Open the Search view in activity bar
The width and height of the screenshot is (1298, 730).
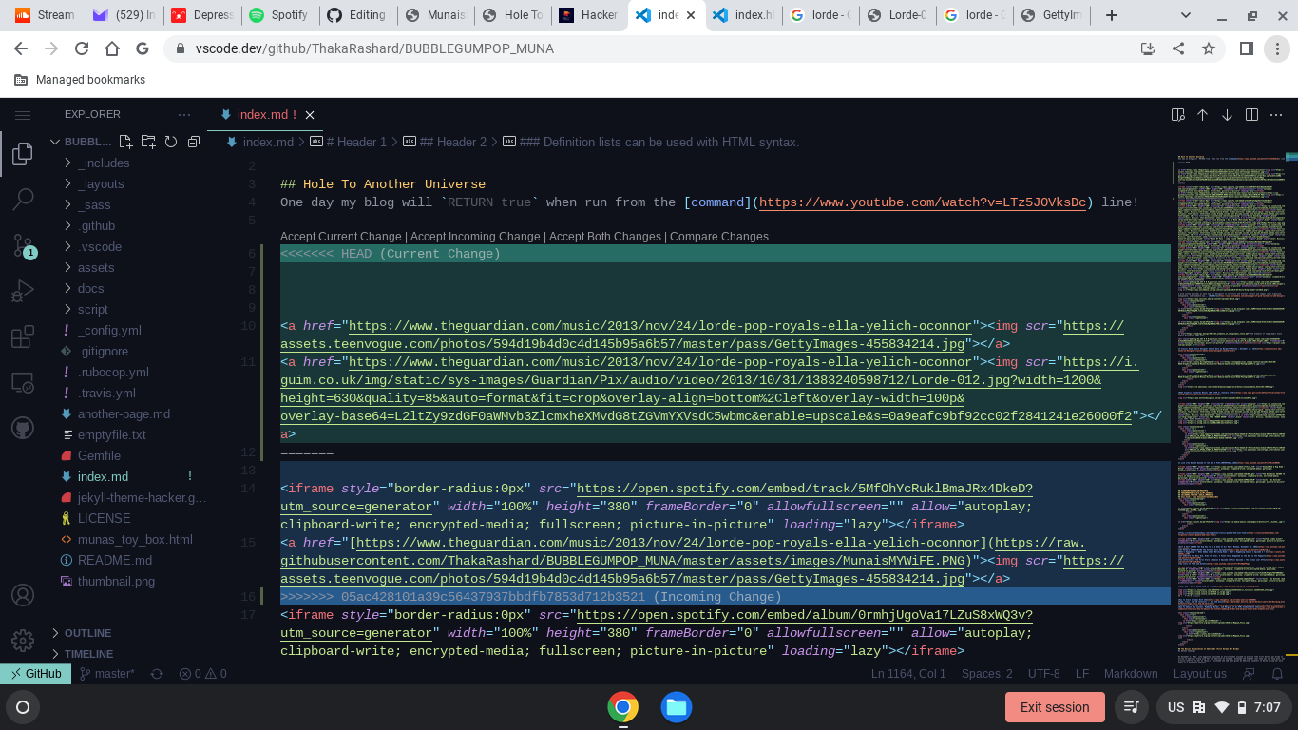[x=23, y=199]
